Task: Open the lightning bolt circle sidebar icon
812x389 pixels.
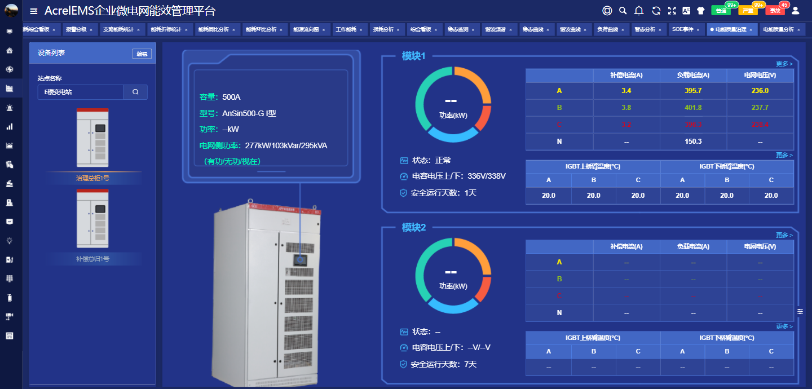Action: tap(9, 69)
